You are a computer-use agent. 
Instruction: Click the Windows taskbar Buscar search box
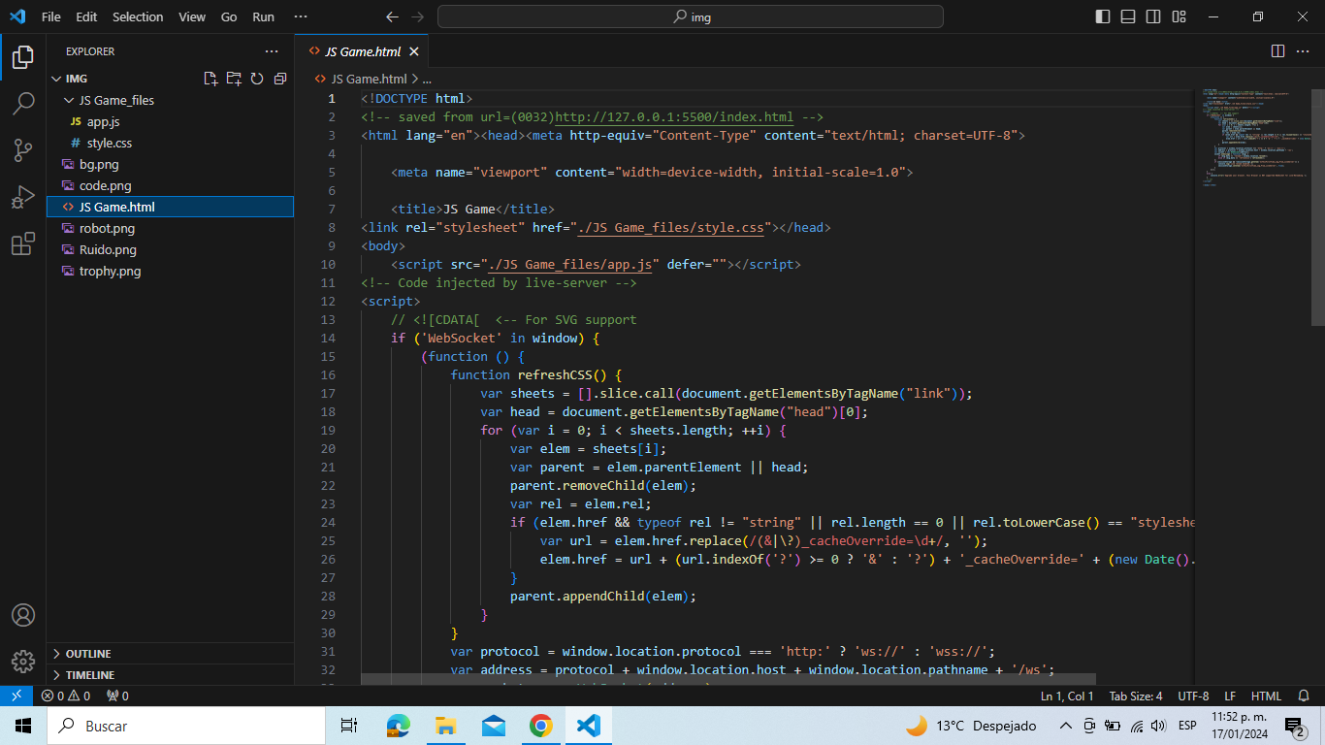(x=185, y=726)
